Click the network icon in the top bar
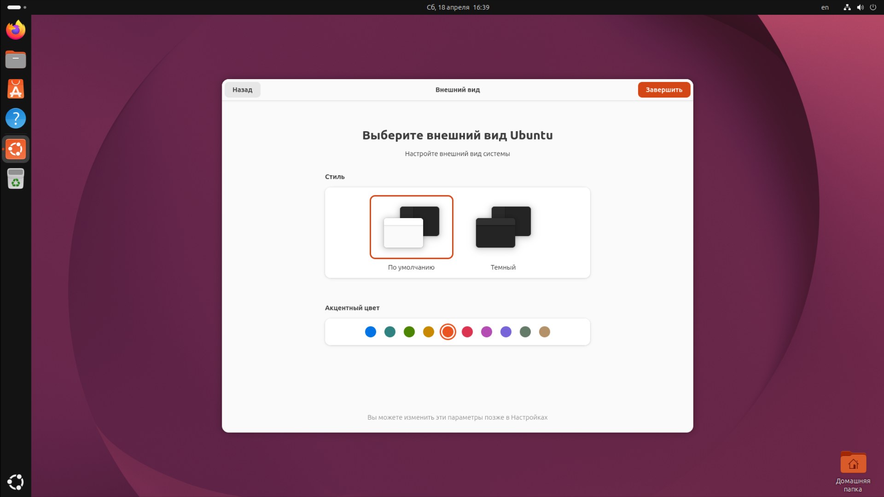The width and height of the screenshot is (884, 497). [x=847, y=7]
